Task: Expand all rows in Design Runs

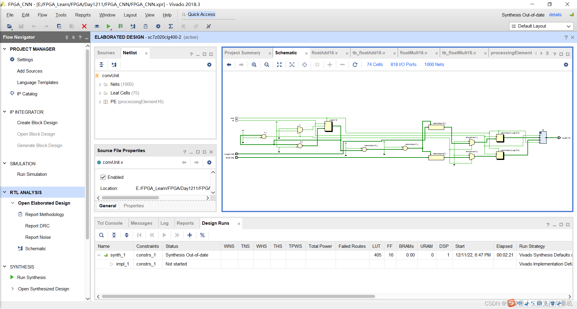Action: pyautogui.click(x=127, y=235)
